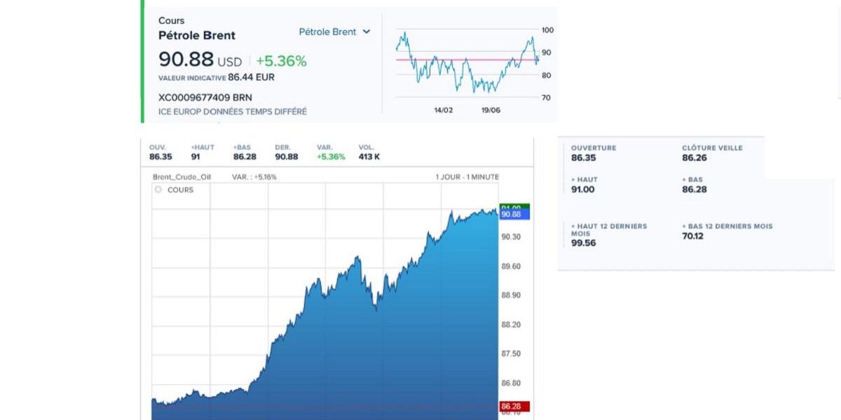Viewport: 841px width, 420px height.
Task: Click the Brent_Crude_Oil series label
Action: (182, 177)
